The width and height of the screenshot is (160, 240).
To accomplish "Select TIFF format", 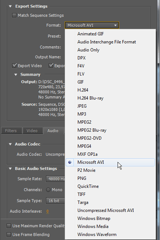I will pos(110,194).
